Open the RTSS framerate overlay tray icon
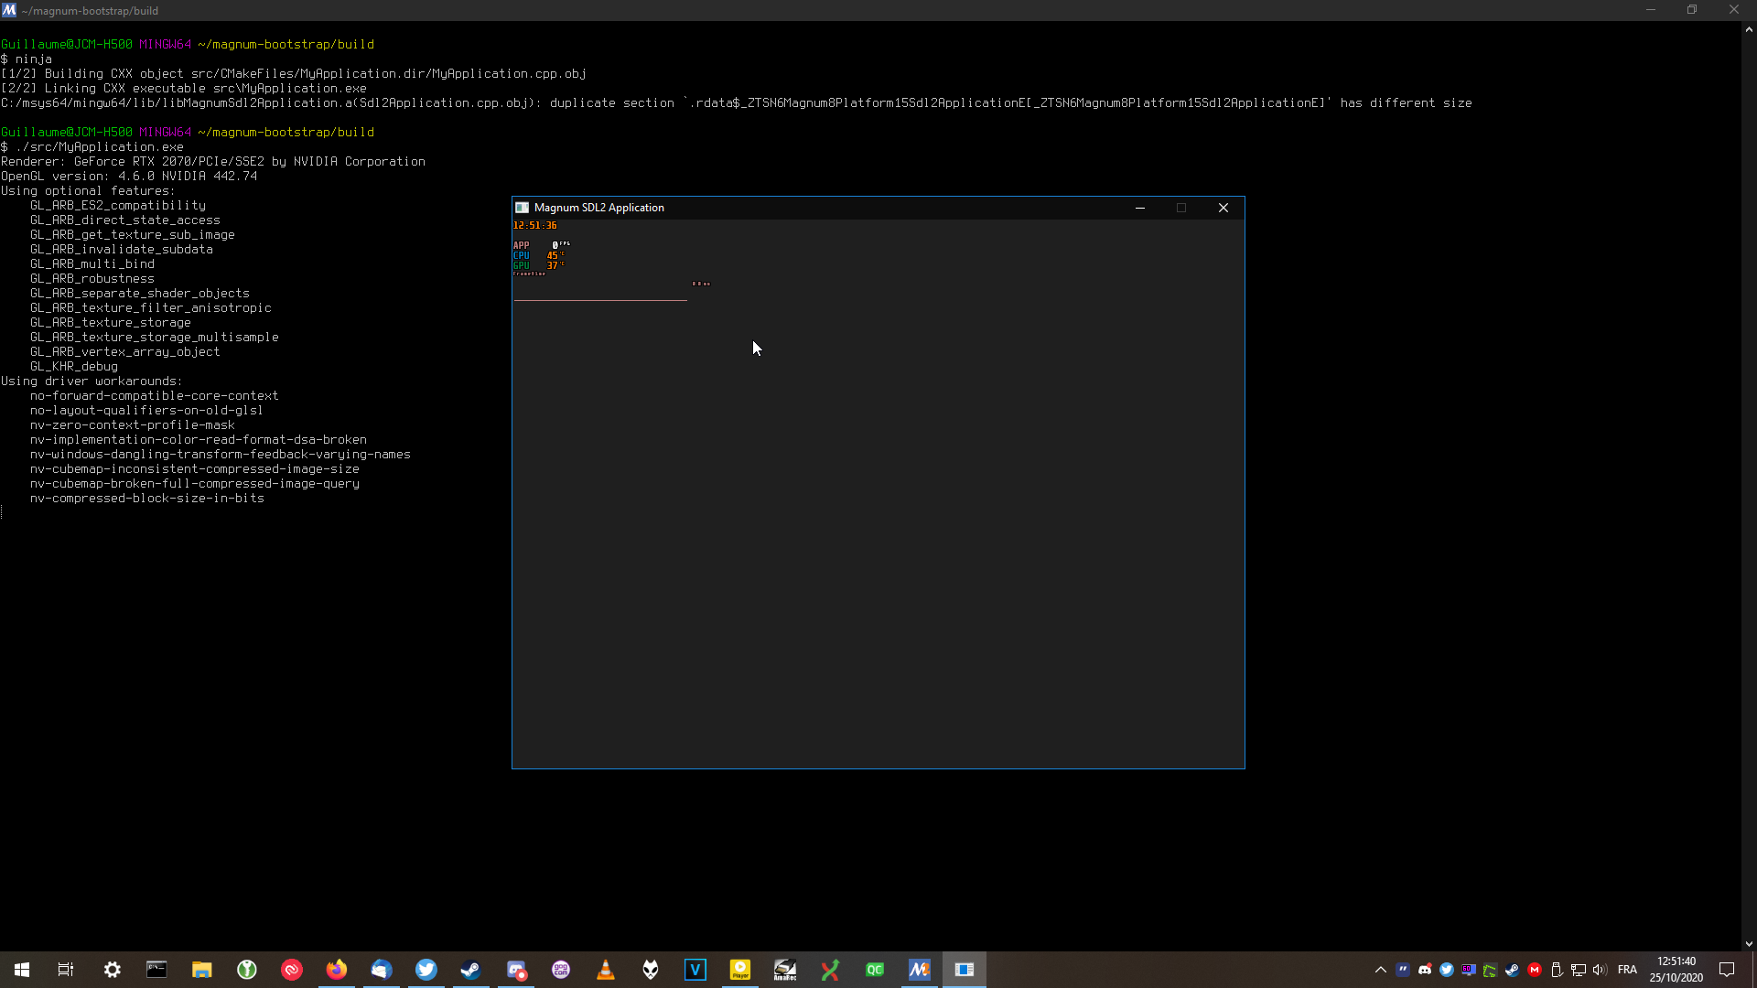Screen dimensions: 1757x988 (1469, 970)
